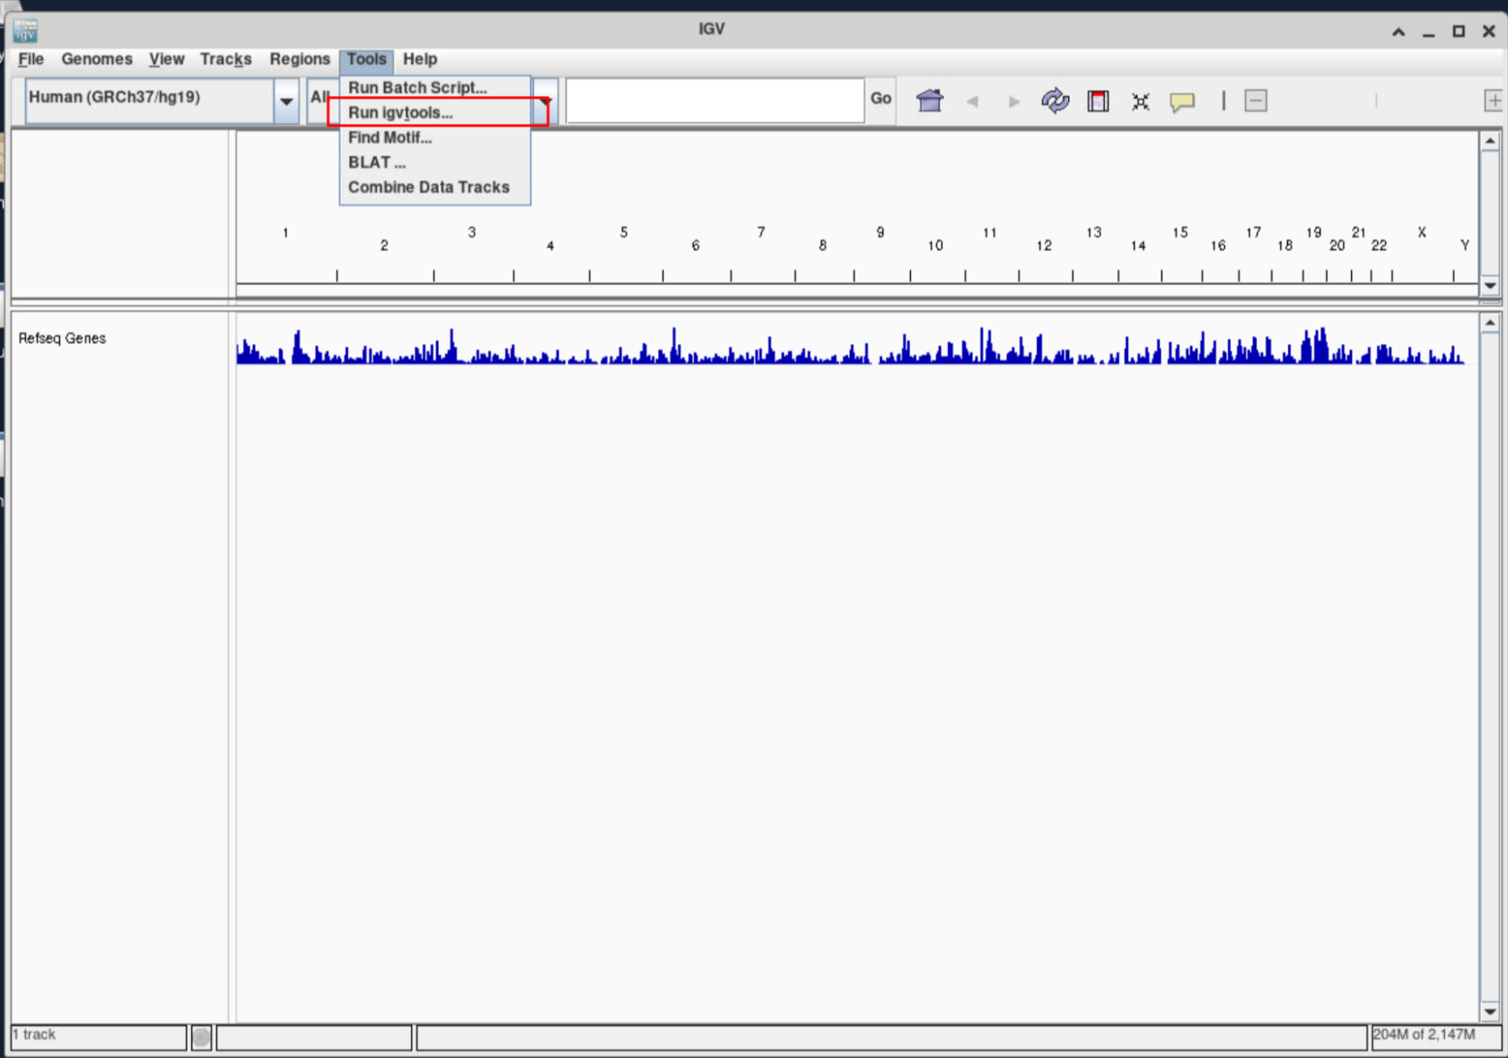
Task: Click the back navigation arrow
Action: click(x=972, y=101)
